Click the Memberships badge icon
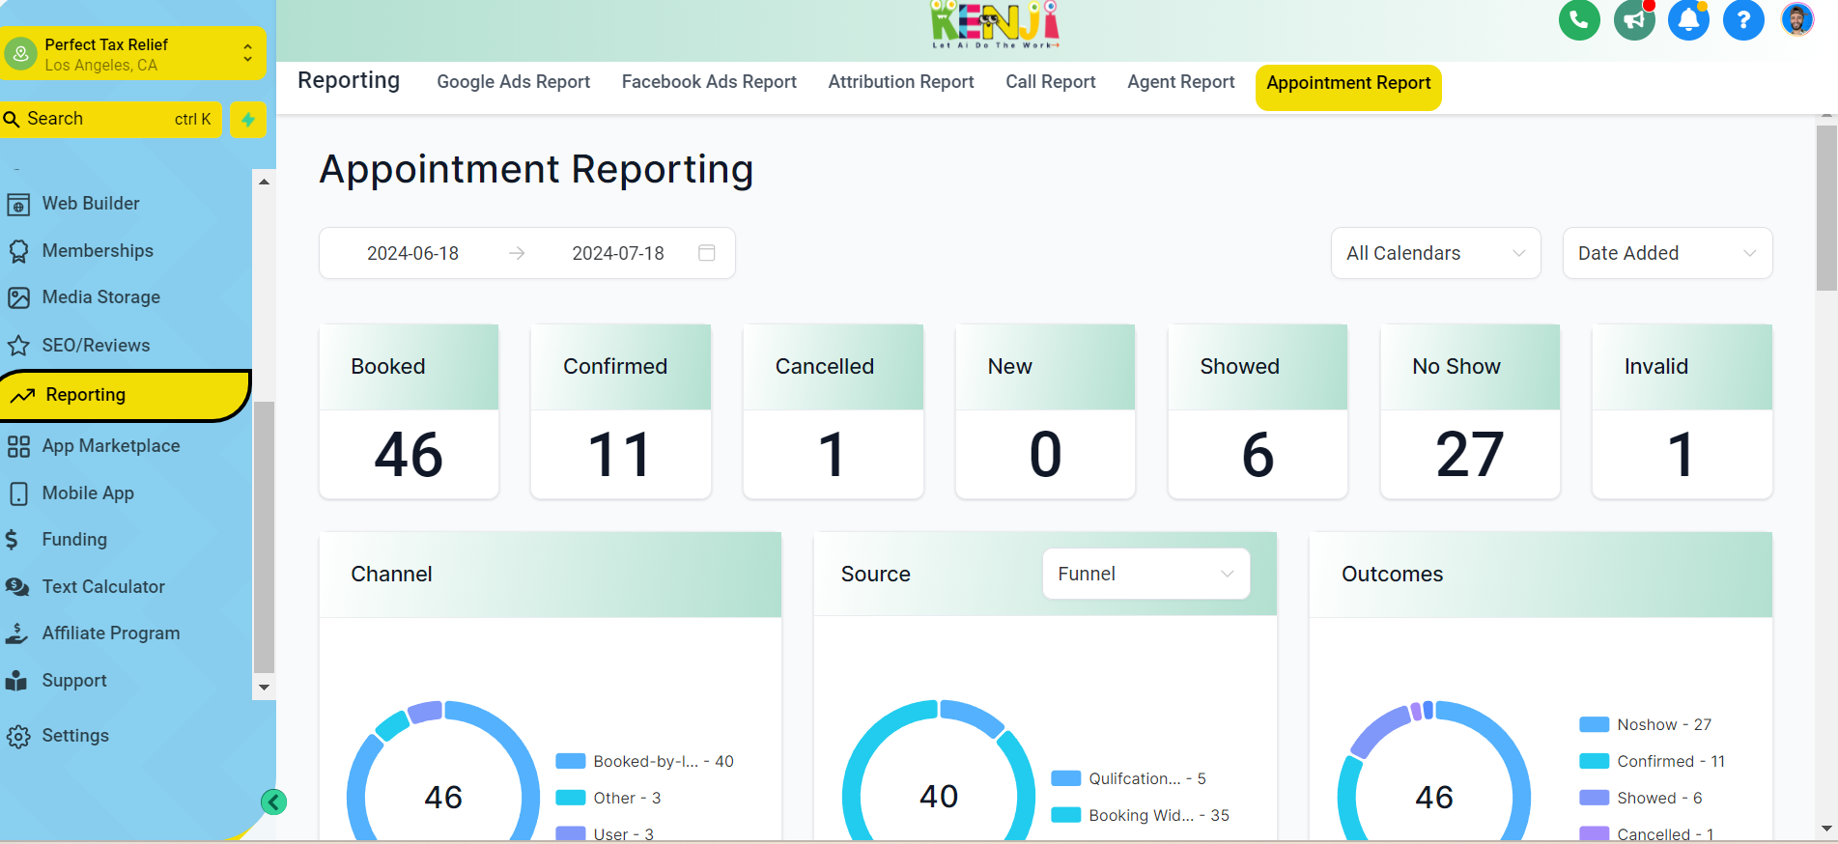This screenshot has width=1838, height=844. point(18,251)
